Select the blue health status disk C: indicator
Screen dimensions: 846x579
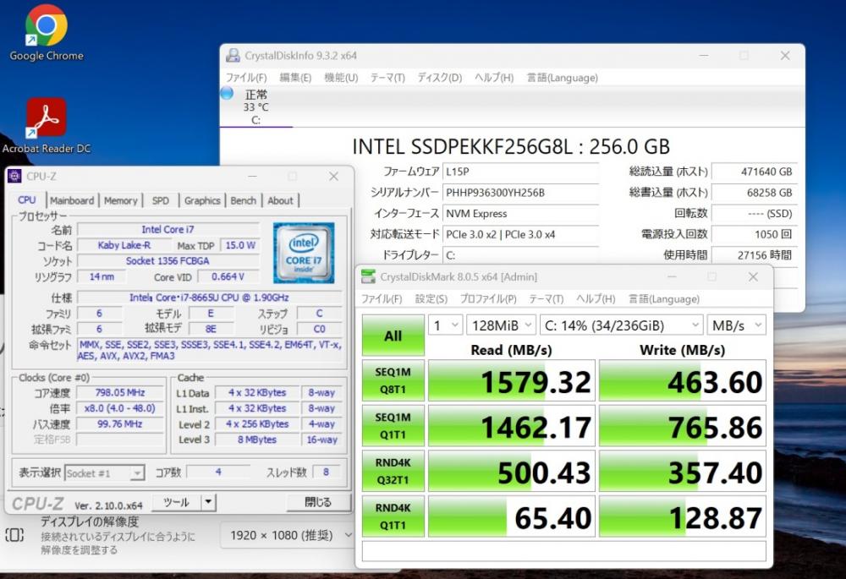(x=227, y=93)
